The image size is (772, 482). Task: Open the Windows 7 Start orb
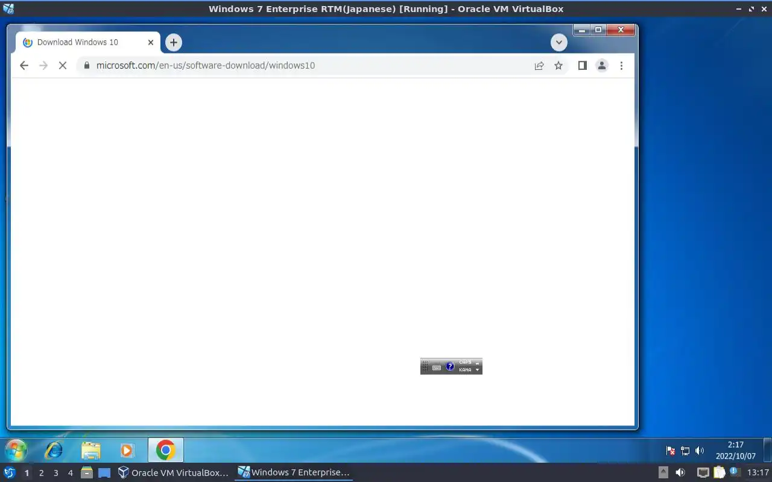[x=16, y=450]
